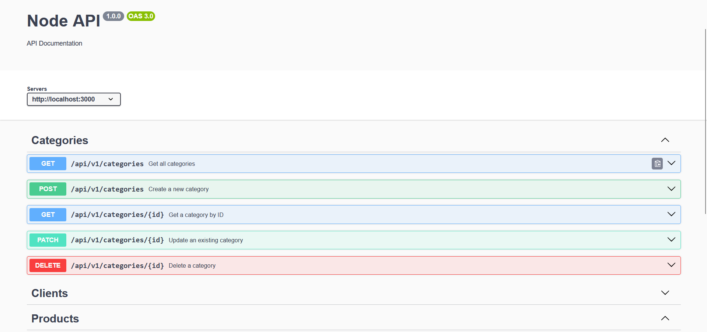Click the 'Get all categories' description
This screenshot has width=707, height=332.
(172, 164)
